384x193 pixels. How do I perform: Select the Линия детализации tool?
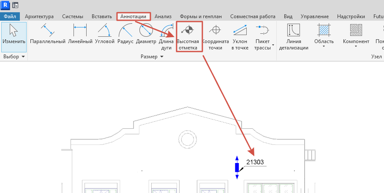(294, 37)
